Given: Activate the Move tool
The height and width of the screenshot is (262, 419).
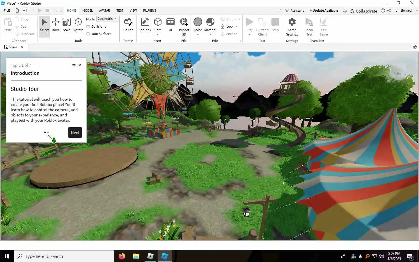Looking at the screenshot, I should pos(56,25).
